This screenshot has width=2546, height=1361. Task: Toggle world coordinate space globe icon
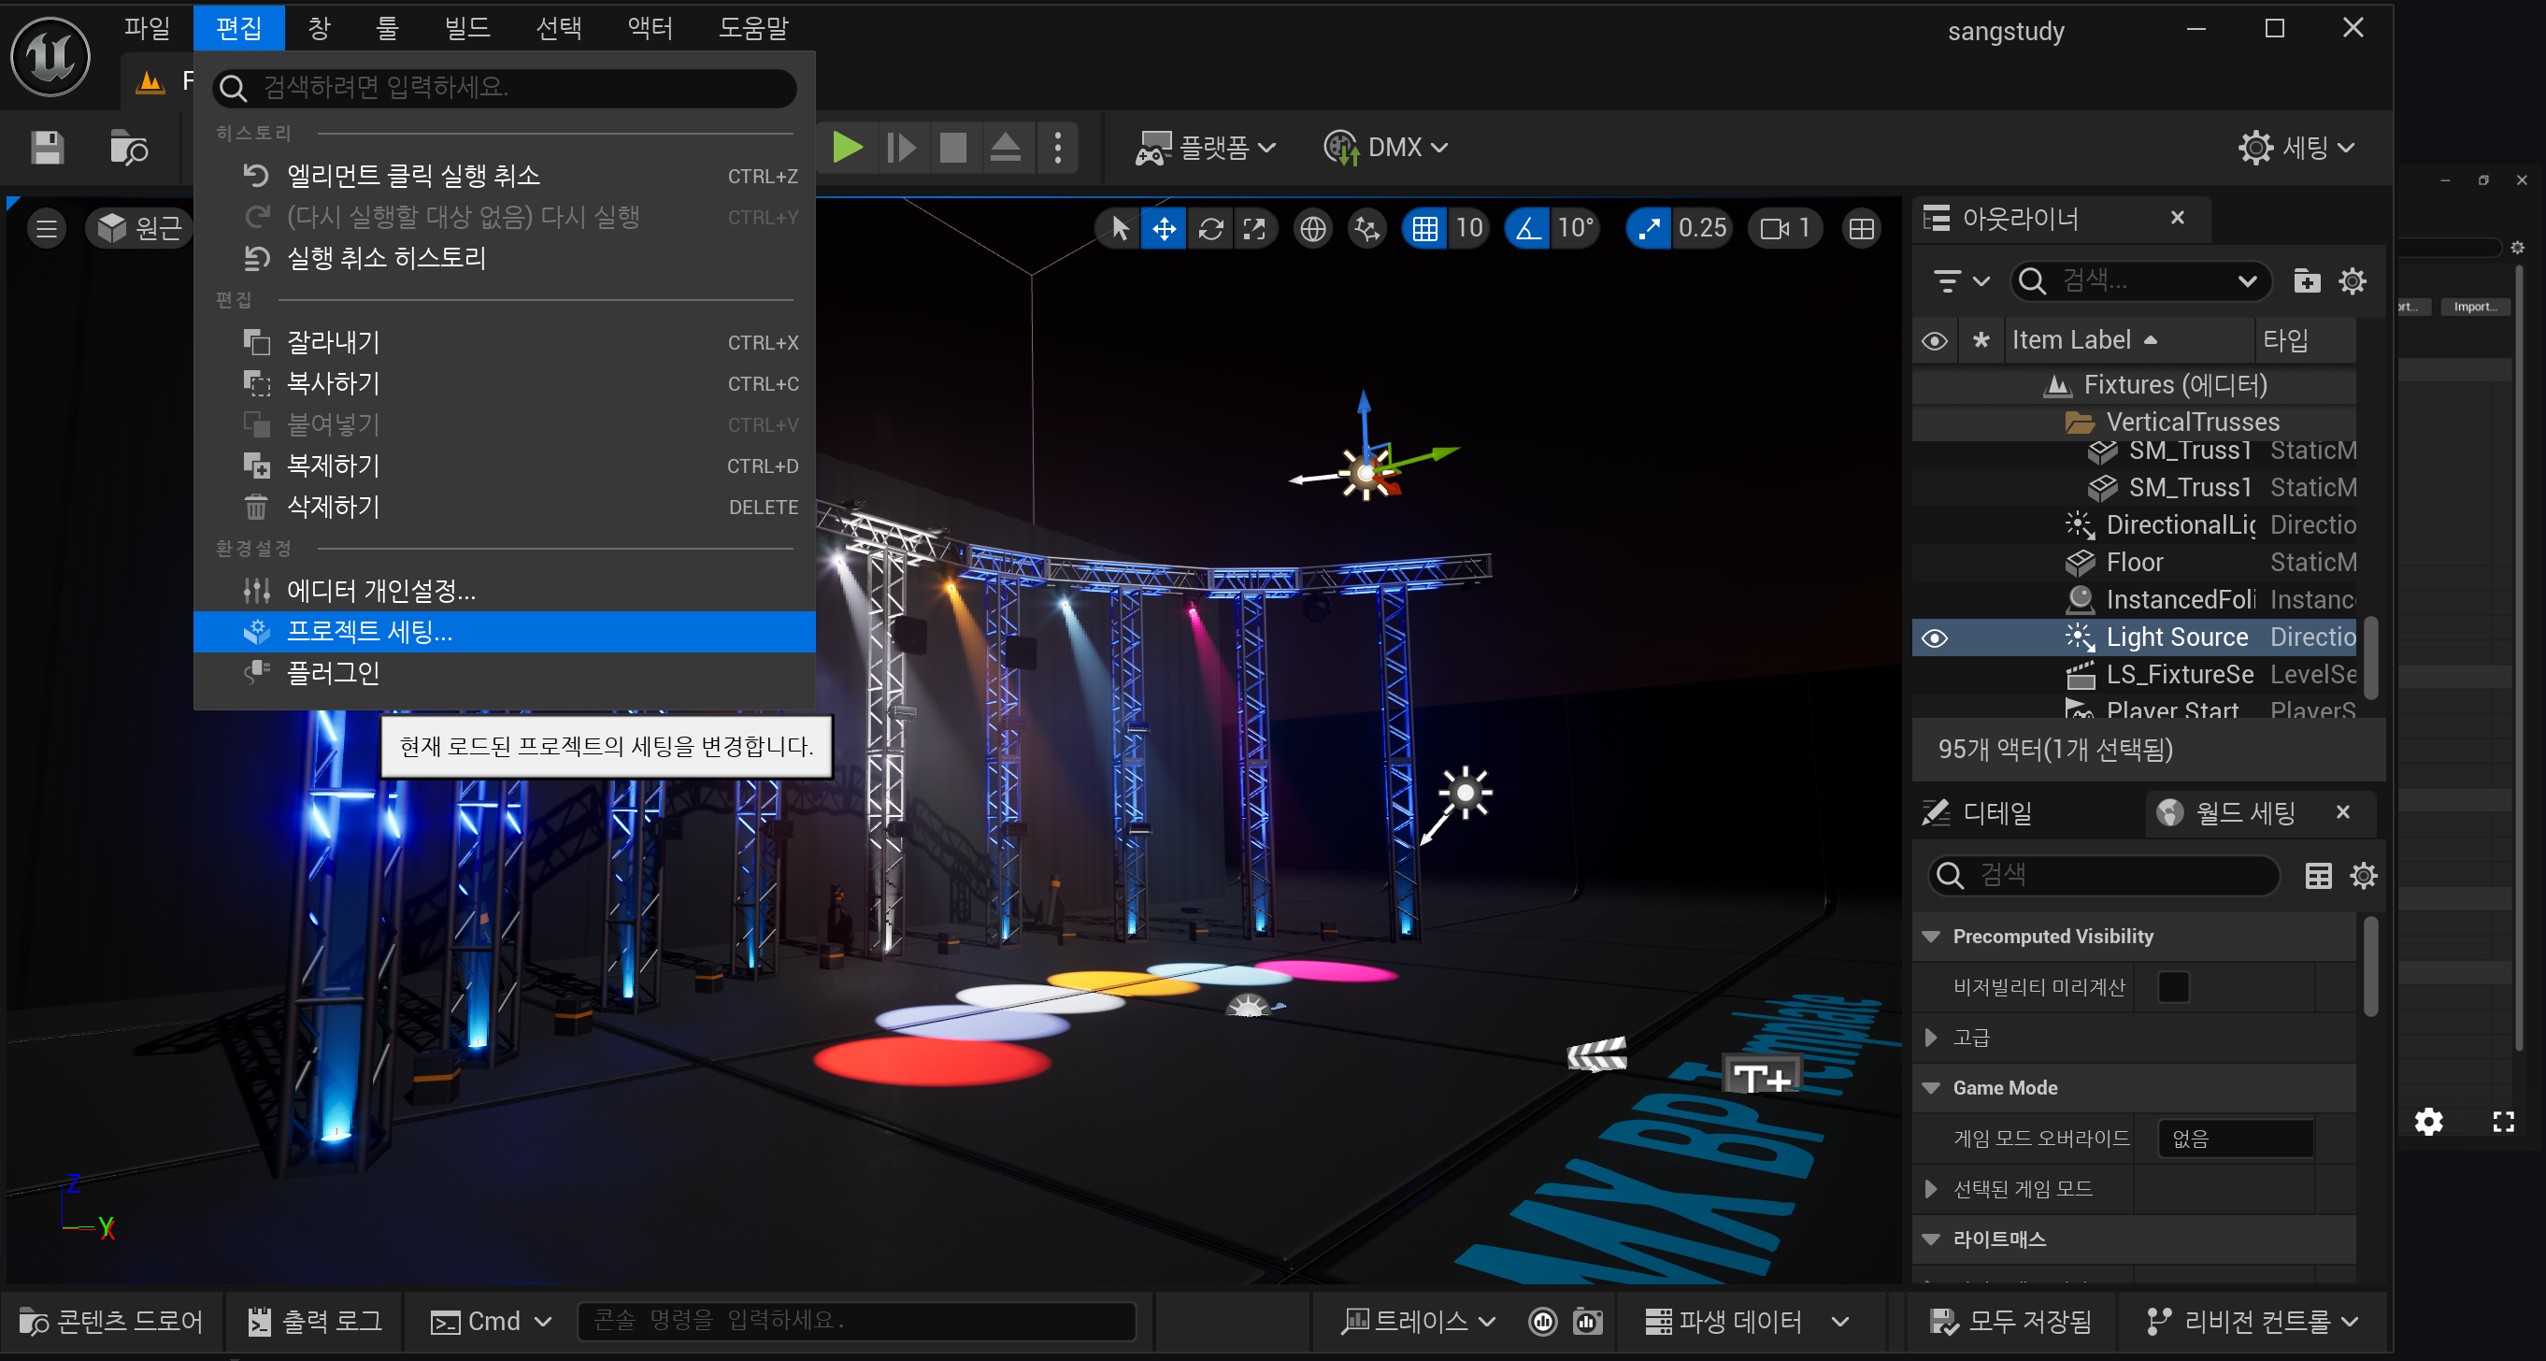tap(1312, 228)
